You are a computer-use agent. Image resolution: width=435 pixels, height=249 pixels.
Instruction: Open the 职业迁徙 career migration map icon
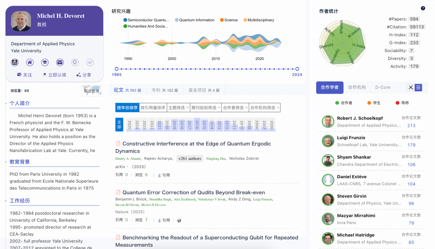(91, 91)
